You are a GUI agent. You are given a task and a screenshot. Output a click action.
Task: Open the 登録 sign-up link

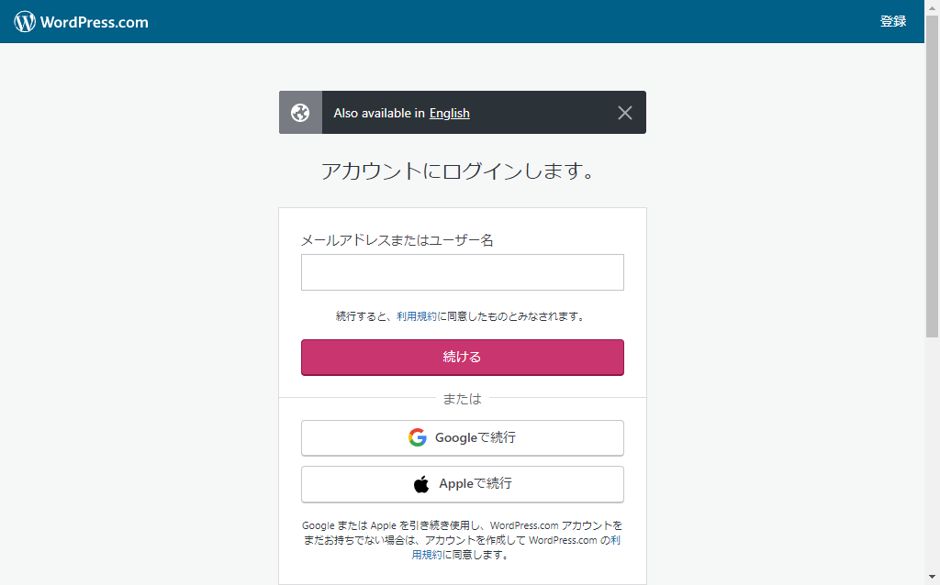(892, 22)
